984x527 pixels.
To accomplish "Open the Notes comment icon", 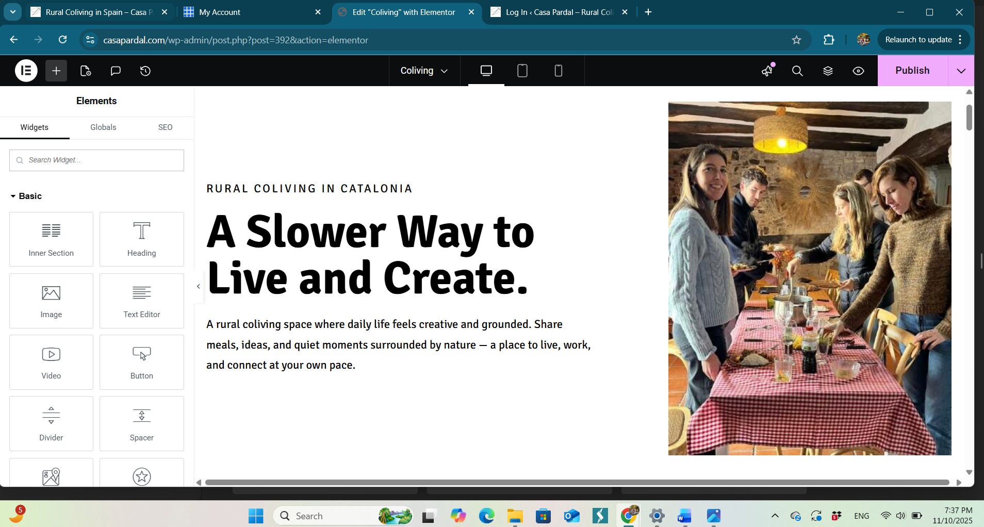I will tap(116, 71).
